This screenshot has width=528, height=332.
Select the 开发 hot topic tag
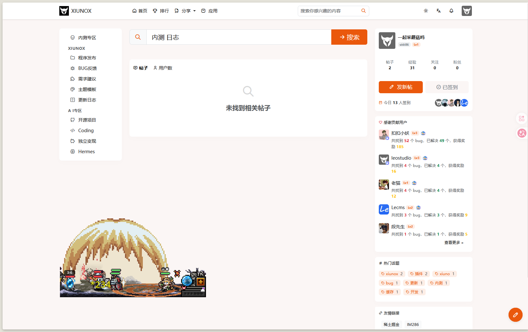[x=414, y=292]
